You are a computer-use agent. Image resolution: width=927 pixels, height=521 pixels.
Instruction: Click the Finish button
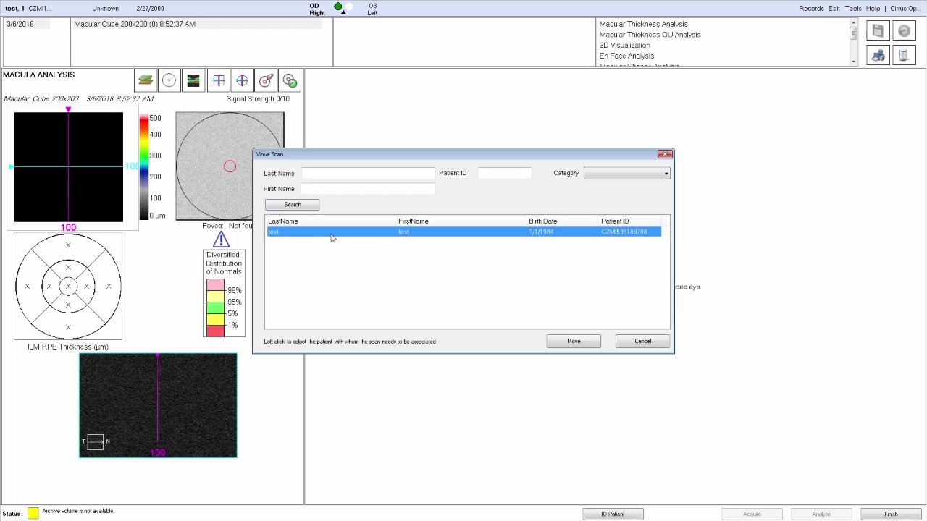(891, 514)
